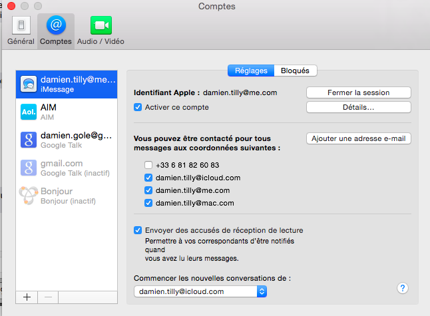Uncheck damien.tilly@icloud.com contact address
The image size is (430, 316).
(x=148, y=178)
